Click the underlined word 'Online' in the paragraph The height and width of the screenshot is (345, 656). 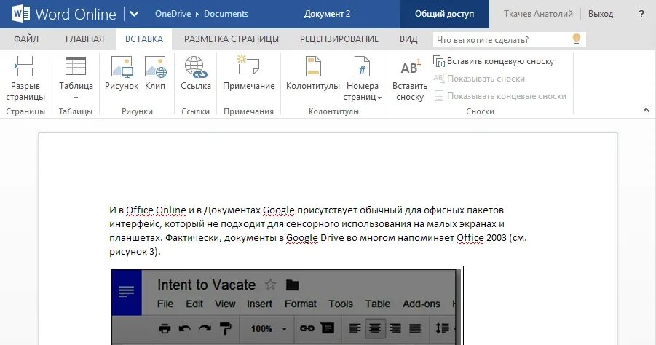pos(170,210)
